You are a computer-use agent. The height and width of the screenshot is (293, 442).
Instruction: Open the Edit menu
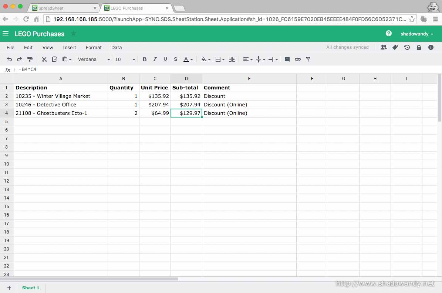pyautogui.click(x=28, y=48)
